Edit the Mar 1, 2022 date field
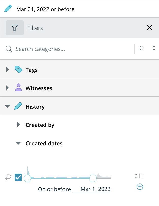 92,189
